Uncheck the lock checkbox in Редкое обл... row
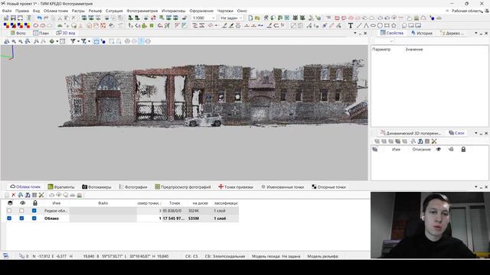 tap(34, 211)
